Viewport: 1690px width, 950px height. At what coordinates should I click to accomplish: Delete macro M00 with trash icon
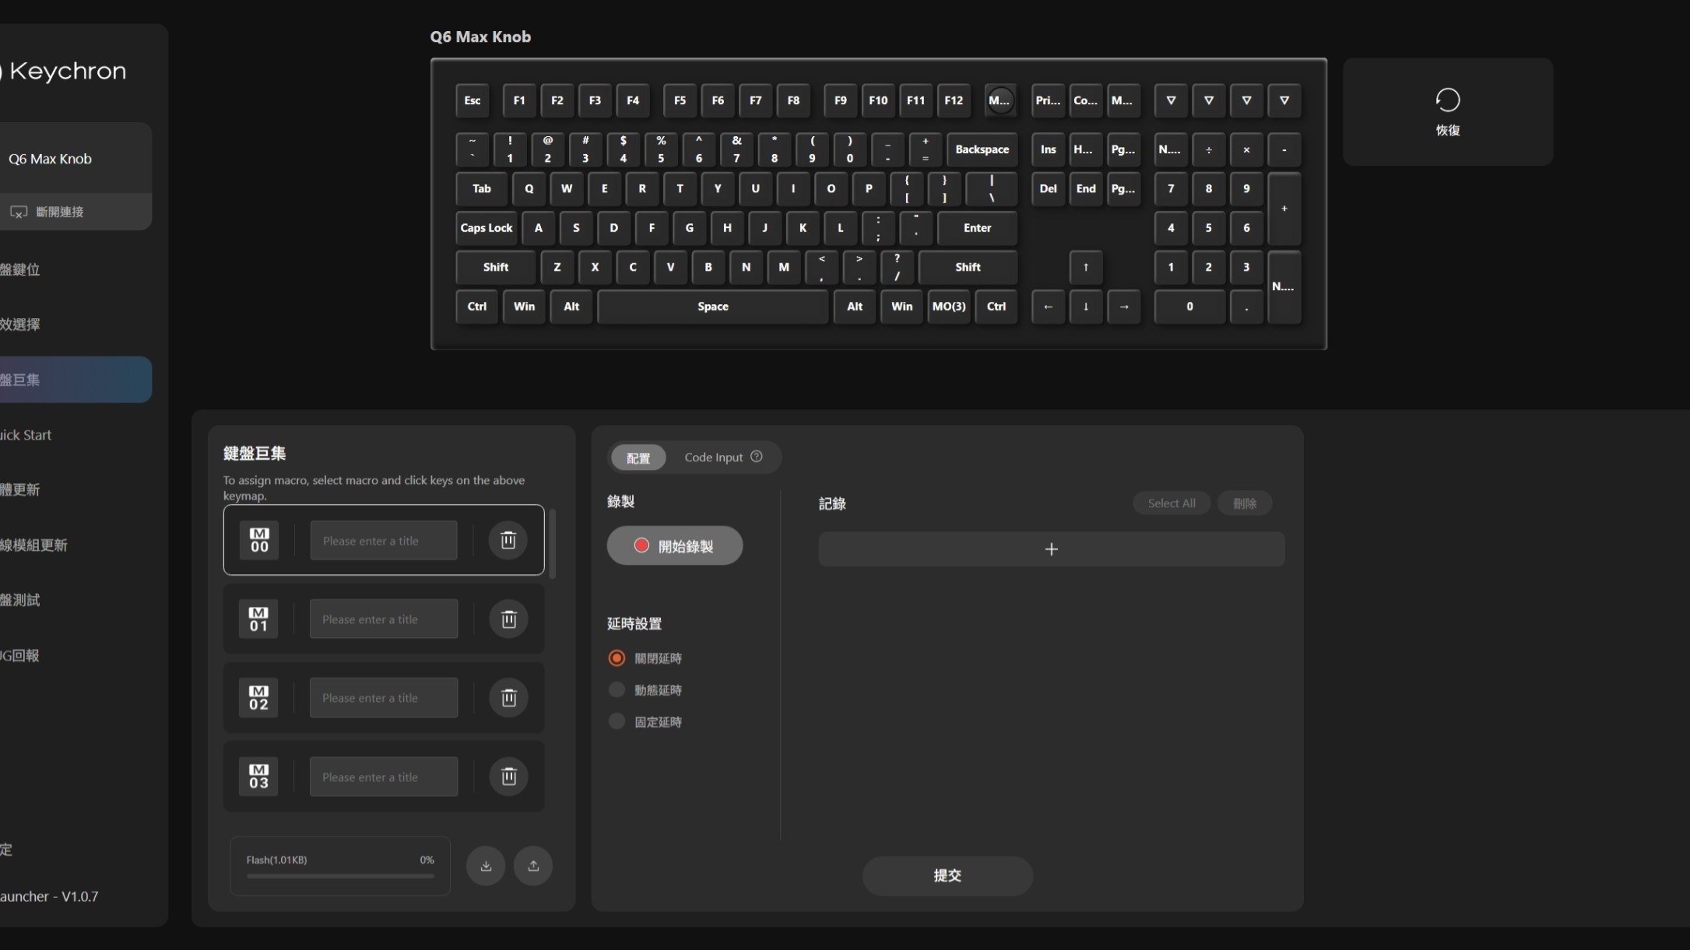pyautogui.click(x=508, y=540)
